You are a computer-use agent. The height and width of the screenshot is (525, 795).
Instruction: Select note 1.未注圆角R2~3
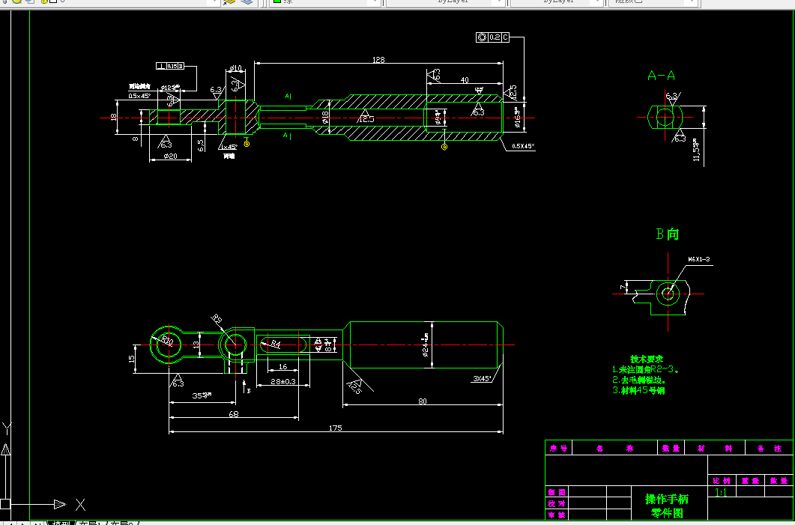click(x=645, y=369)
